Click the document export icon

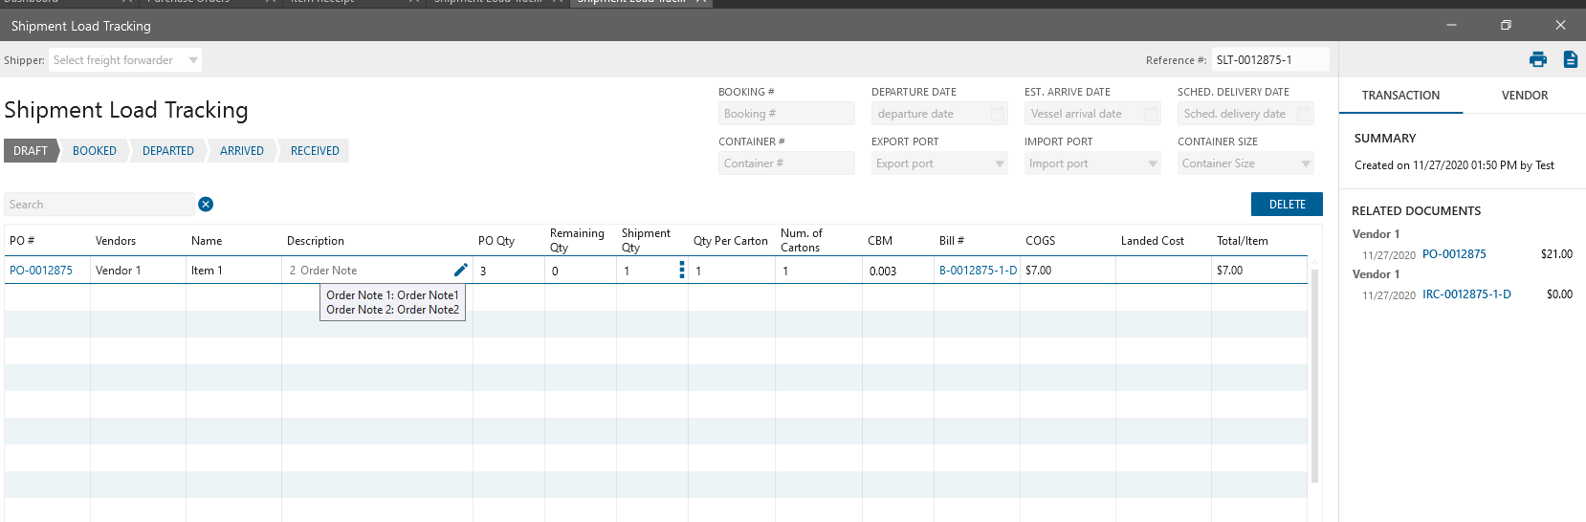point(1570,59)
